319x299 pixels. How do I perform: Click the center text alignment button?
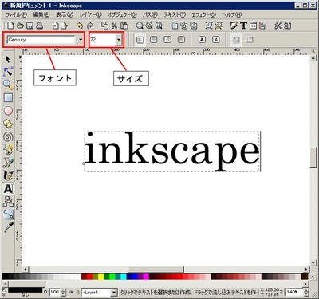tap(153, 40)
